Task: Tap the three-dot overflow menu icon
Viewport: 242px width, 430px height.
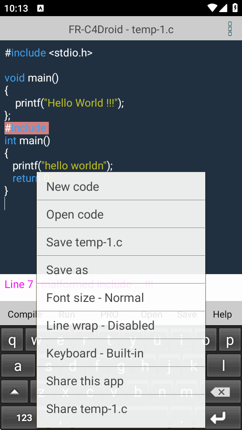Action: [230, 29]
